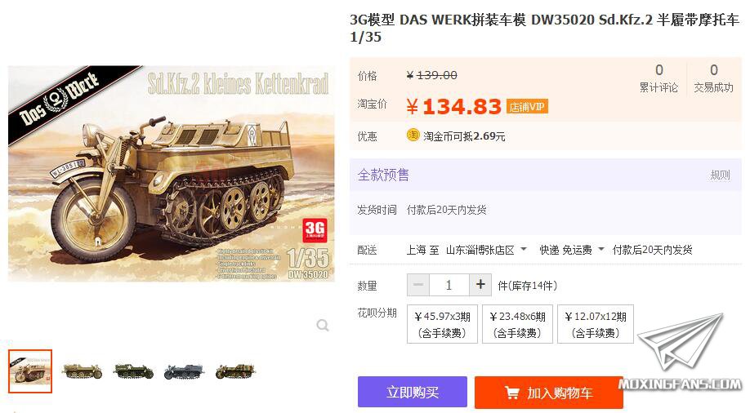The image size is (750, 413).
Task: Click the Taobao gold coin icon
Action: pyautogui.click(x=413, y=135)
